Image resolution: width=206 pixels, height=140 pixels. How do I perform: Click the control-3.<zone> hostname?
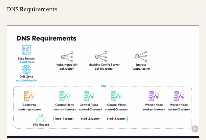[116, 109]
